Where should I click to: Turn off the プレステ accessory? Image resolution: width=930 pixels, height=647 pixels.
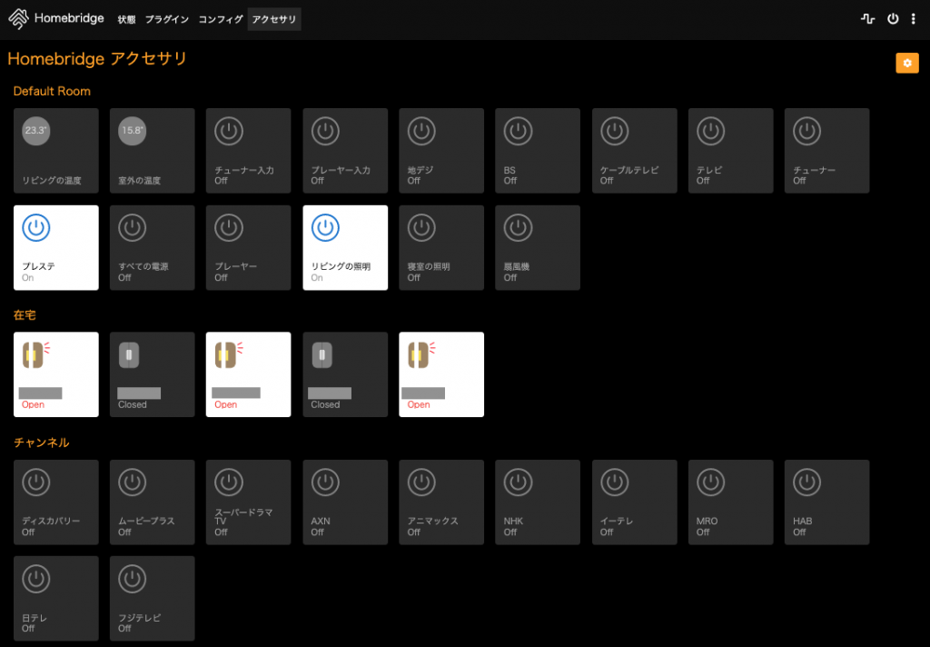point(36,227)
